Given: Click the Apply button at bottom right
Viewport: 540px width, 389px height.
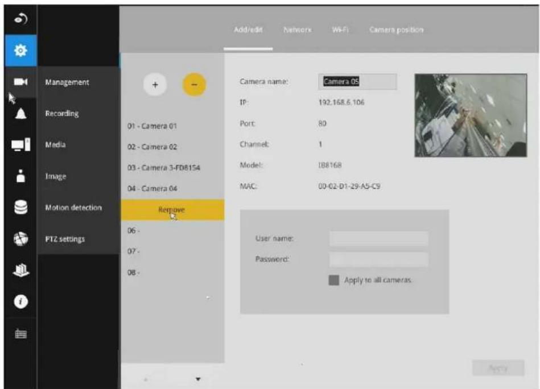Looking at the screenshot, I should (498, 369).
